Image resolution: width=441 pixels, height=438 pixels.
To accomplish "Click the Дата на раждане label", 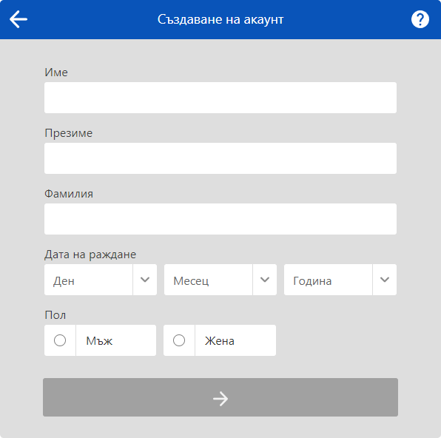I will point(90,255).
